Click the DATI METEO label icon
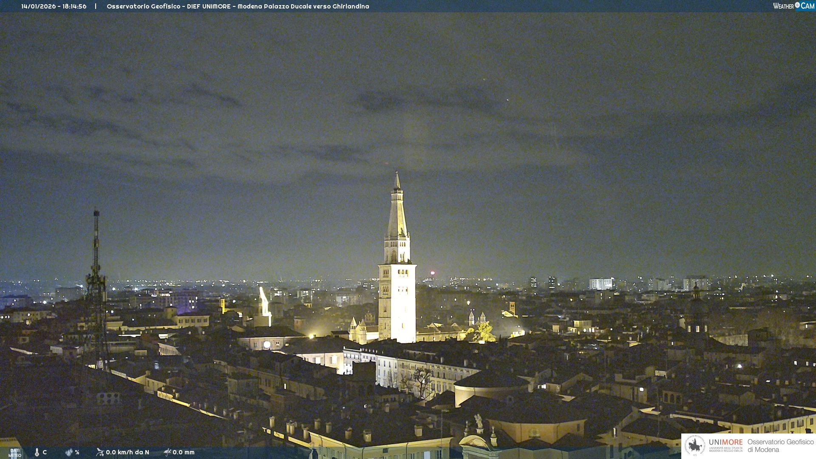Screen dimensions: 816x459 click(15, 453)
